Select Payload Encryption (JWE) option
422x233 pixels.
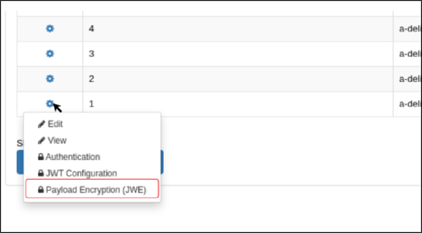[x=92, y=190]
